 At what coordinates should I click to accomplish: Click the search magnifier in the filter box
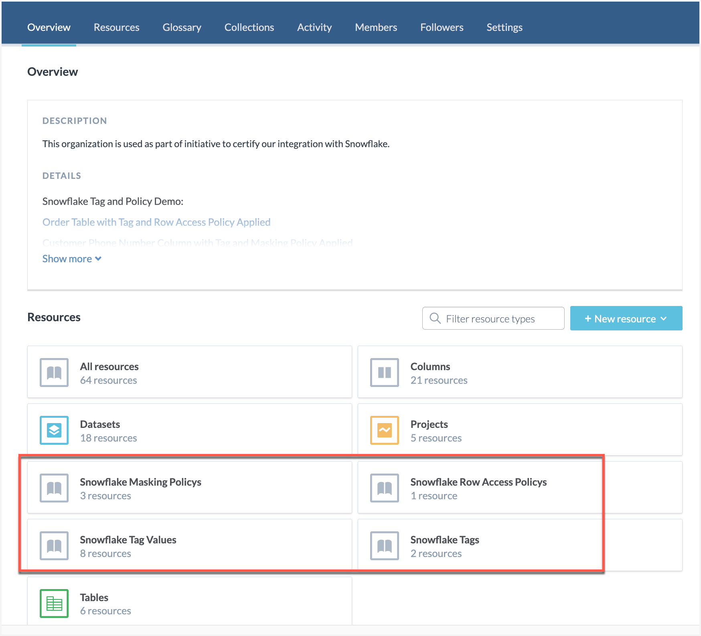click(435, 318)
